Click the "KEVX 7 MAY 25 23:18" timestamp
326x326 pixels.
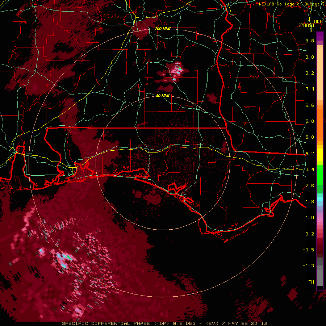point(236,323)
